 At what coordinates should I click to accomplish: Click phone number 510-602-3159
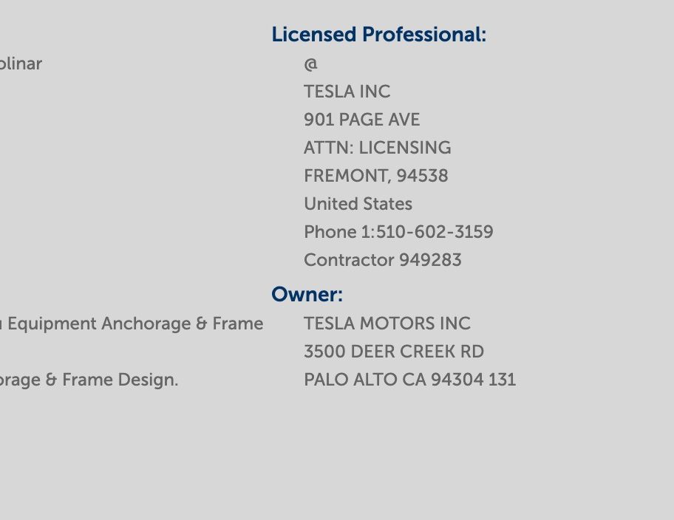[435, 232]
